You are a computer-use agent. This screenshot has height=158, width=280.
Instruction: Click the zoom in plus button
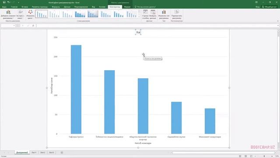pyautogui.click(x=272, y=156)
